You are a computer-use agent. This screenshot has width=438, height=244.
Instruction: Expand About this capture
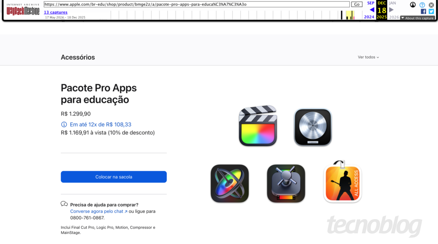click(417, 18)
